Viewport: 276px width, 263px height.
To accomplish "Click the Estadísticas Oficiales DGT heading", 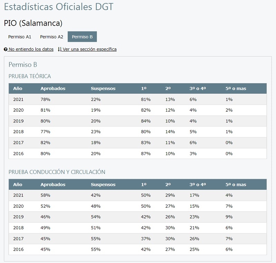I will tap(59, 7).
